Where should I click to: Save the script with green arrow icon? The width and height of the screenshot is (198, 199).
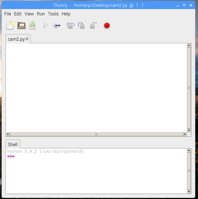point(32,25)
